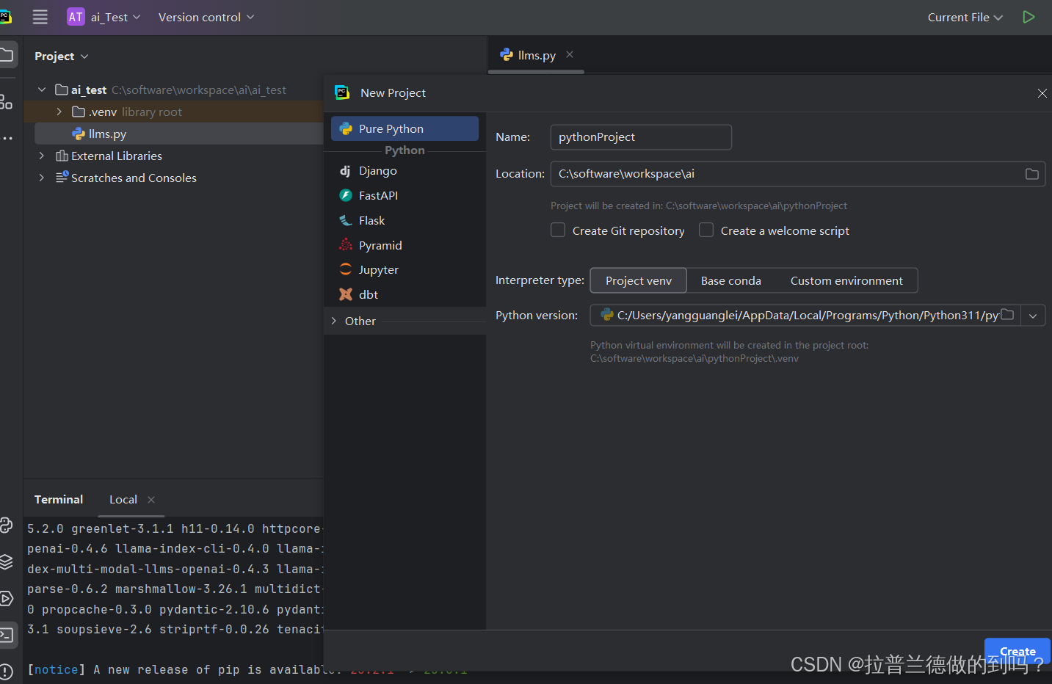Select the Local terminal tab
Screen dimensions: 1052x684
123,500
